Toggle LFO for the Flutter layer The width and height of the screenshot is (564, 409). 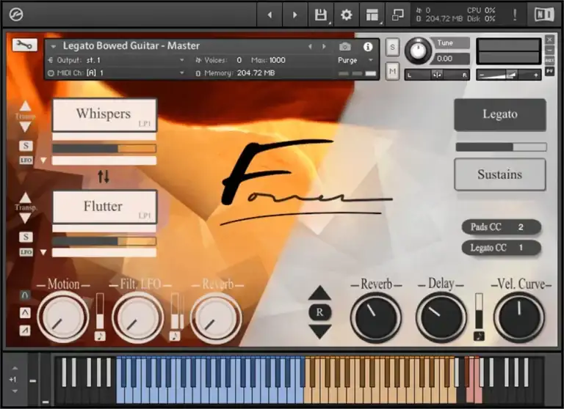click(x=26, y=252)
